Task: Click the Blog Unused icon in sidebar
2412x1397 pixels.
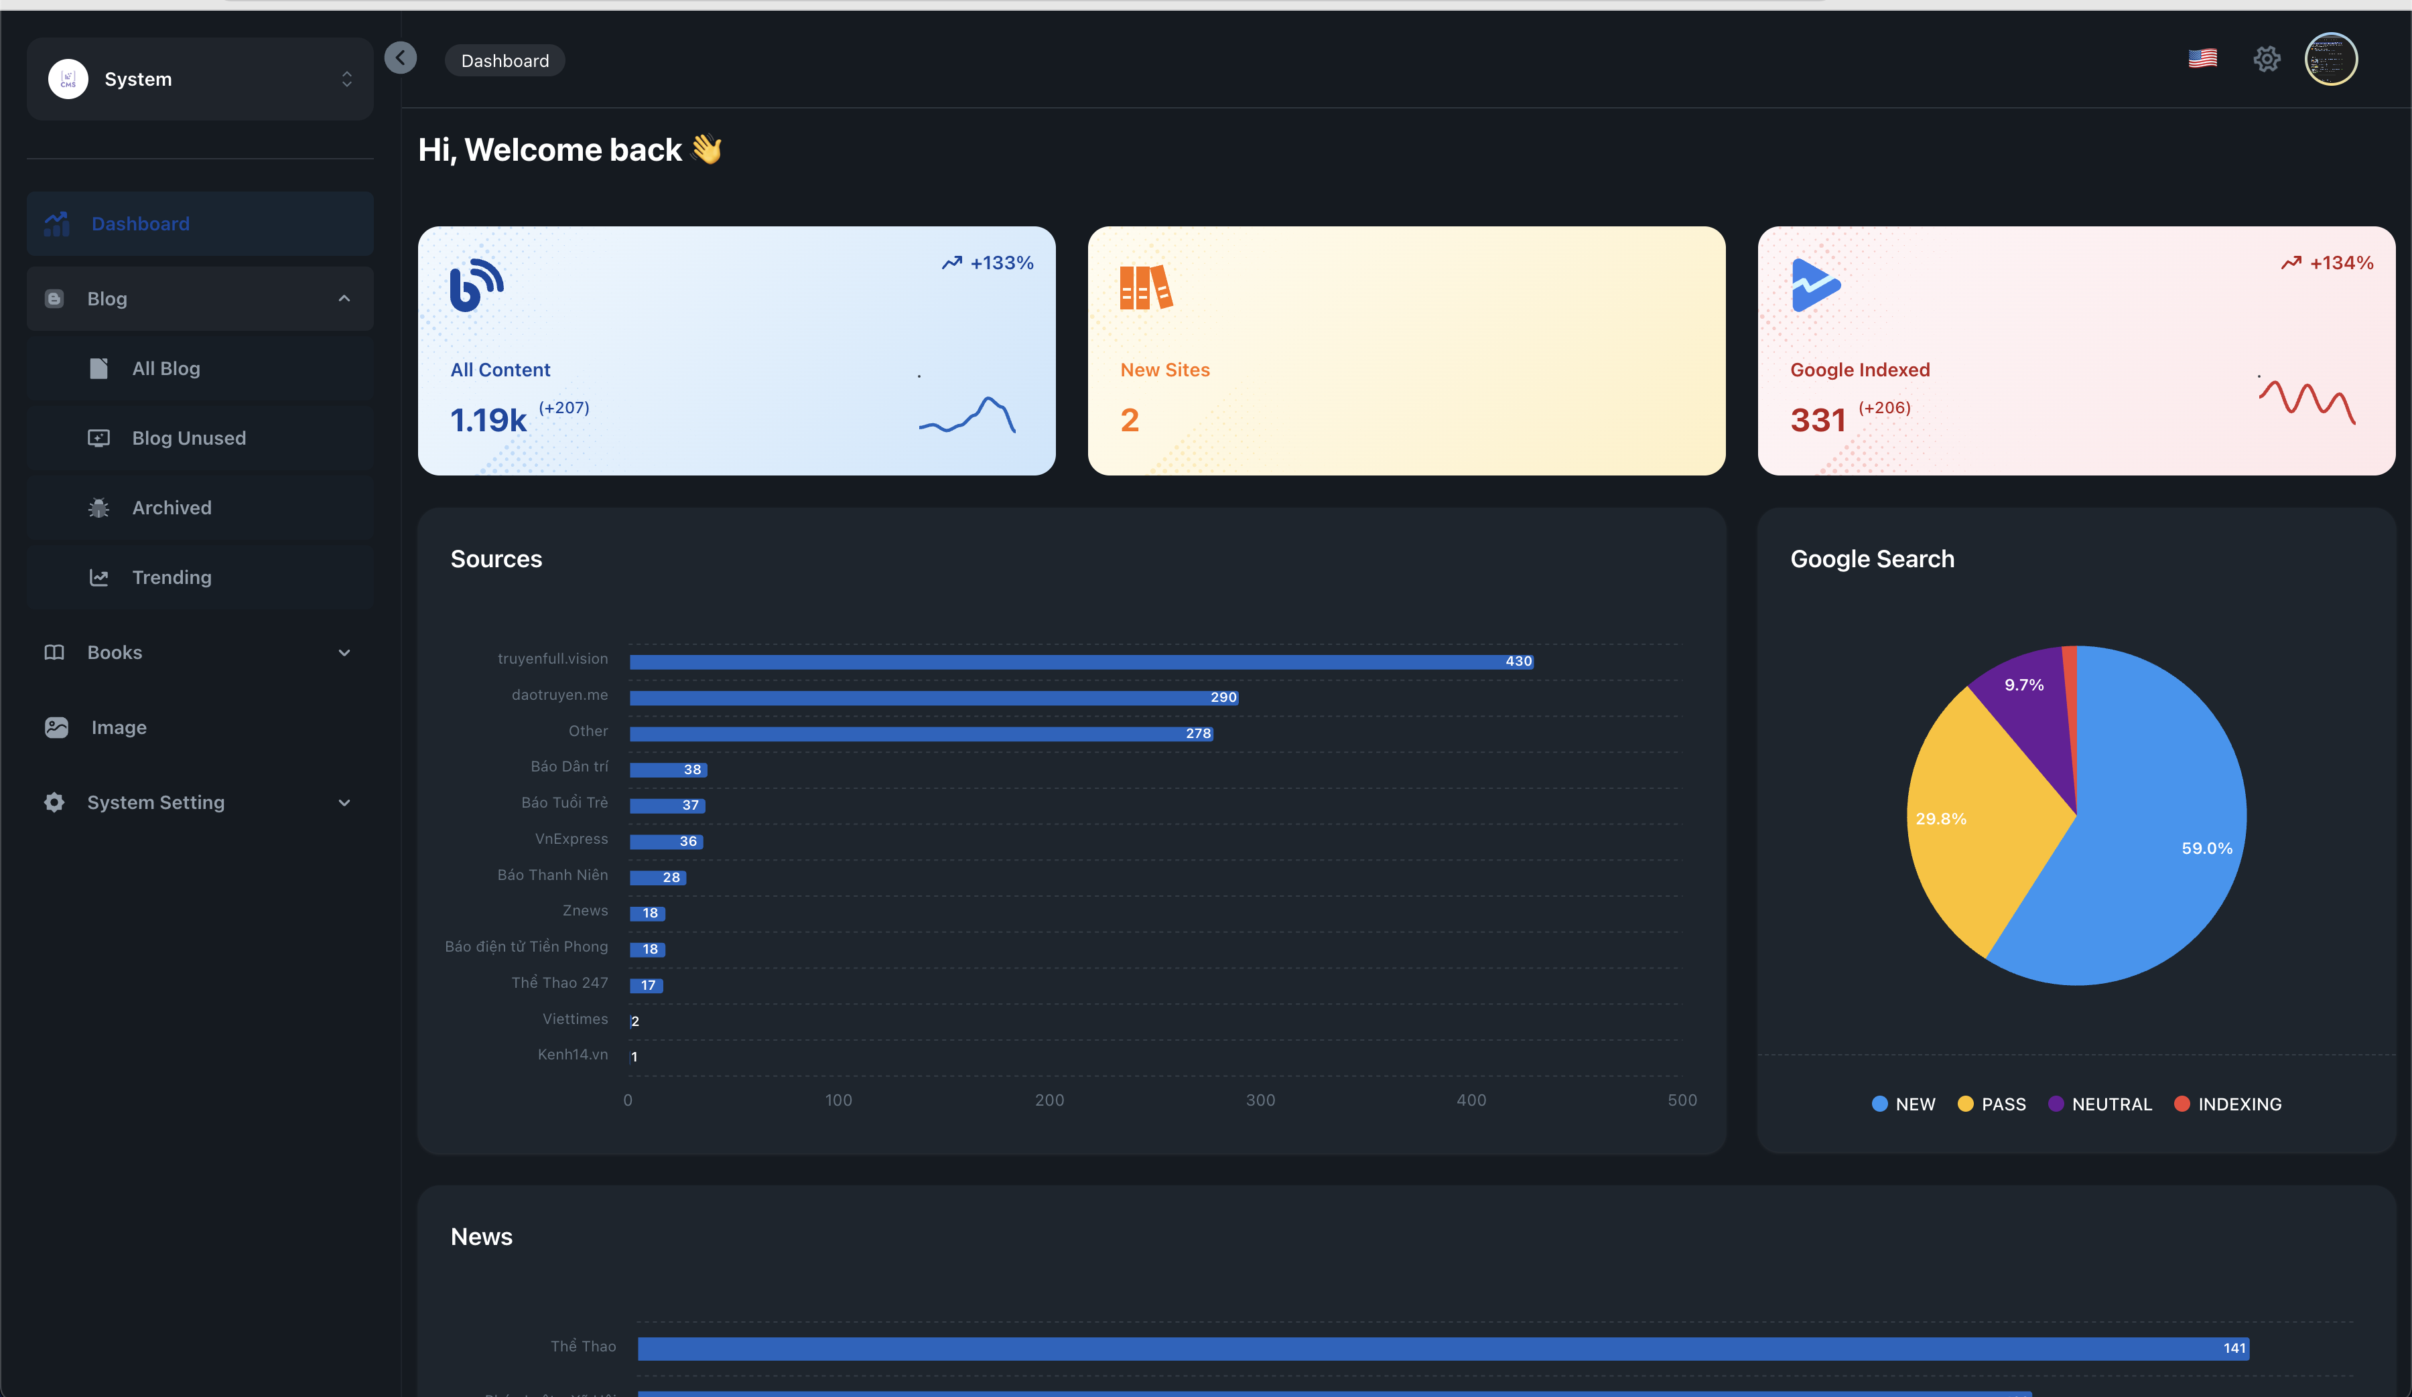Action: pyautogui.click(x=100, y=437)
